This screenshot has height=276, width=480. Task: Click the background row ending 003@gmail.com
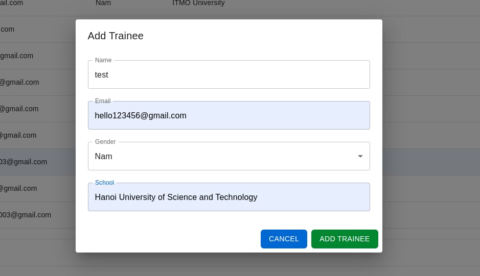tap(38, 215)
